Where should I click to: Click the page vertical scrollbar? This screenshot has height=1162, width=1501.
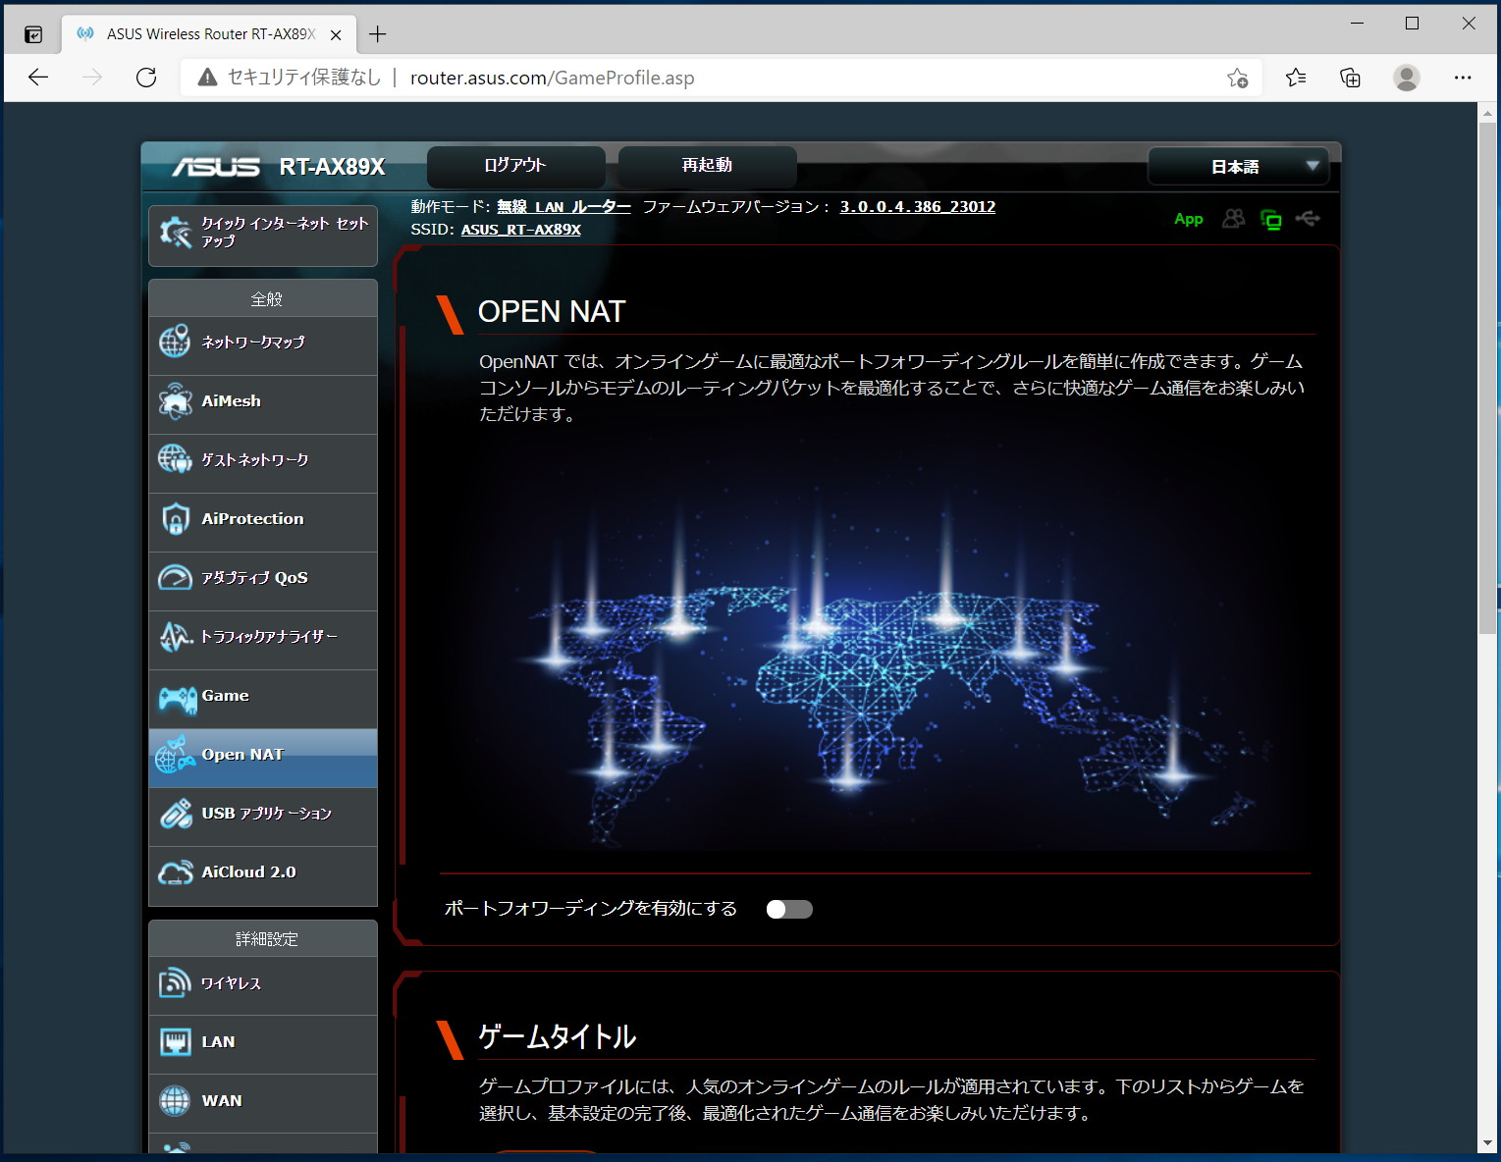click(1488, 378)
